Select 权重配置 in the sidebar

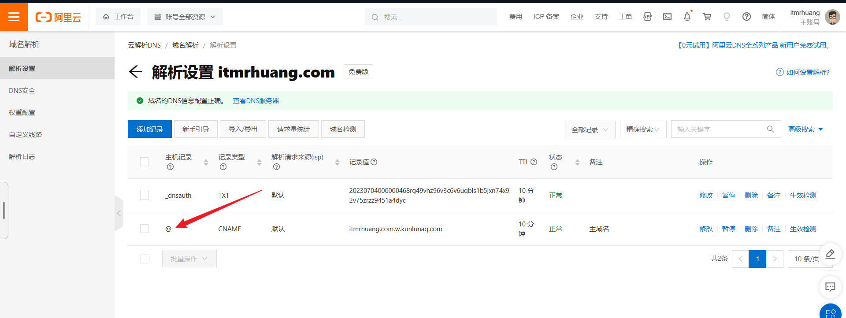[x=57, y=112]
